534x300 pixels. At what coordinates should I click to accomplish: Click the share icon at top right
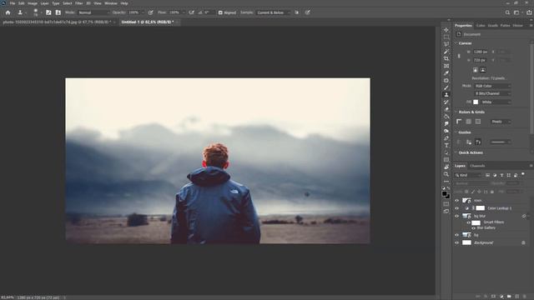pyautogui.click(x=529, y=12)
